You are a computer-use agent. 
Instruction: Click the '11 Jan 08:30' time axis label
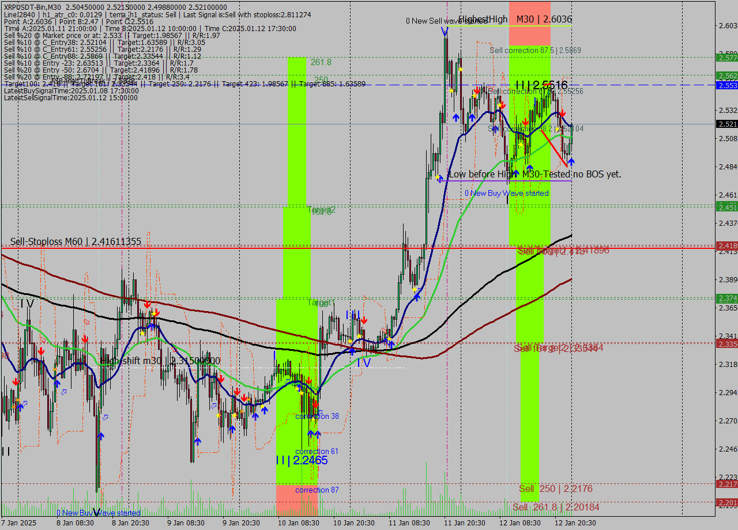point(410,523)
